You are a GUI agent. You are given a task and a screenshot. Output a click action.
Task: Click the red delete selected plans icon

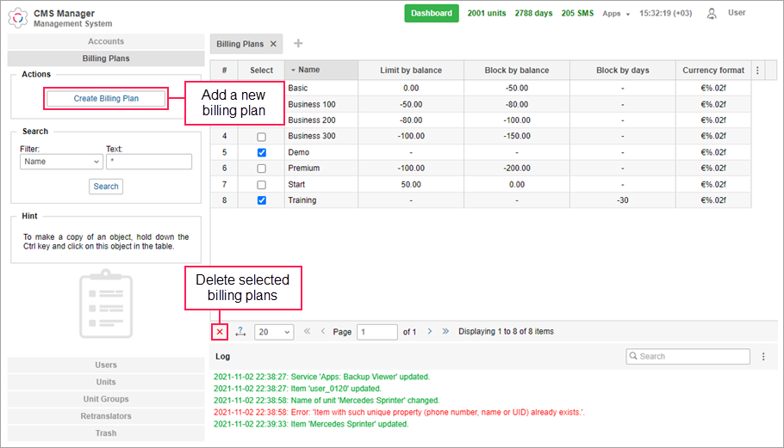pyautogui.click(x=219, y=332)
